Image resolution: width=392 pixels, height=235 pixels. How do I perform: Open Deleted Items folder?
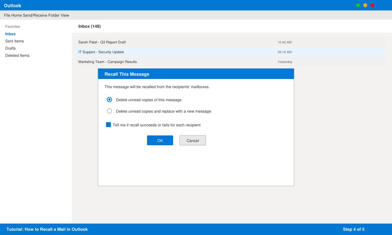coord(17,55)
